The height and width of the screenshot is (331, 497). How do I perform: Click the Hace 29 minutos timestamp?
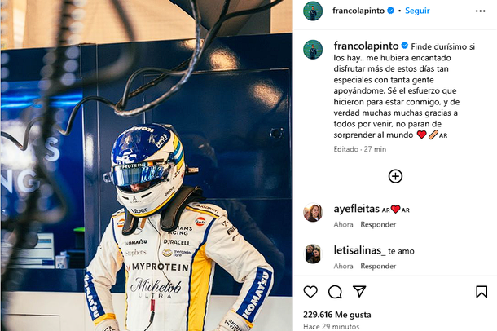pyautogui.click(x=330, y=325)
